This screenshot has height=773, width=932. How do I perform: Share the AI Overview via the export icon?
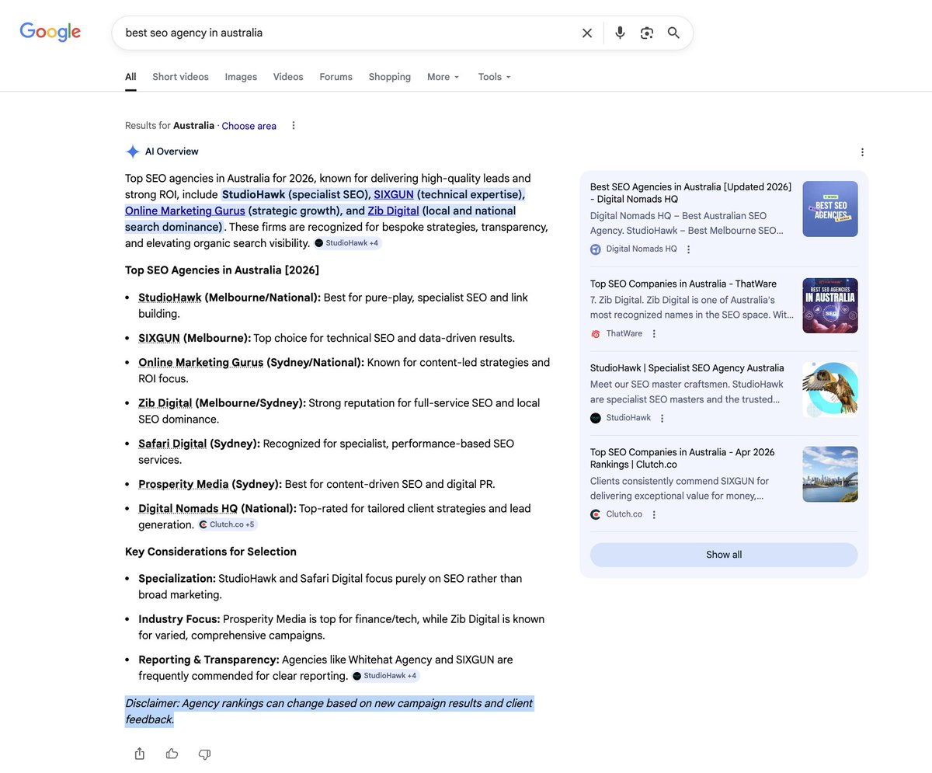pos(139,754)
